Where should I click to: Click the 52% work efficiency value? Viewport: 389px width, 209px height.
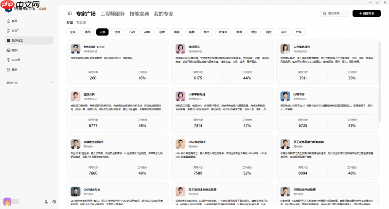247,174
